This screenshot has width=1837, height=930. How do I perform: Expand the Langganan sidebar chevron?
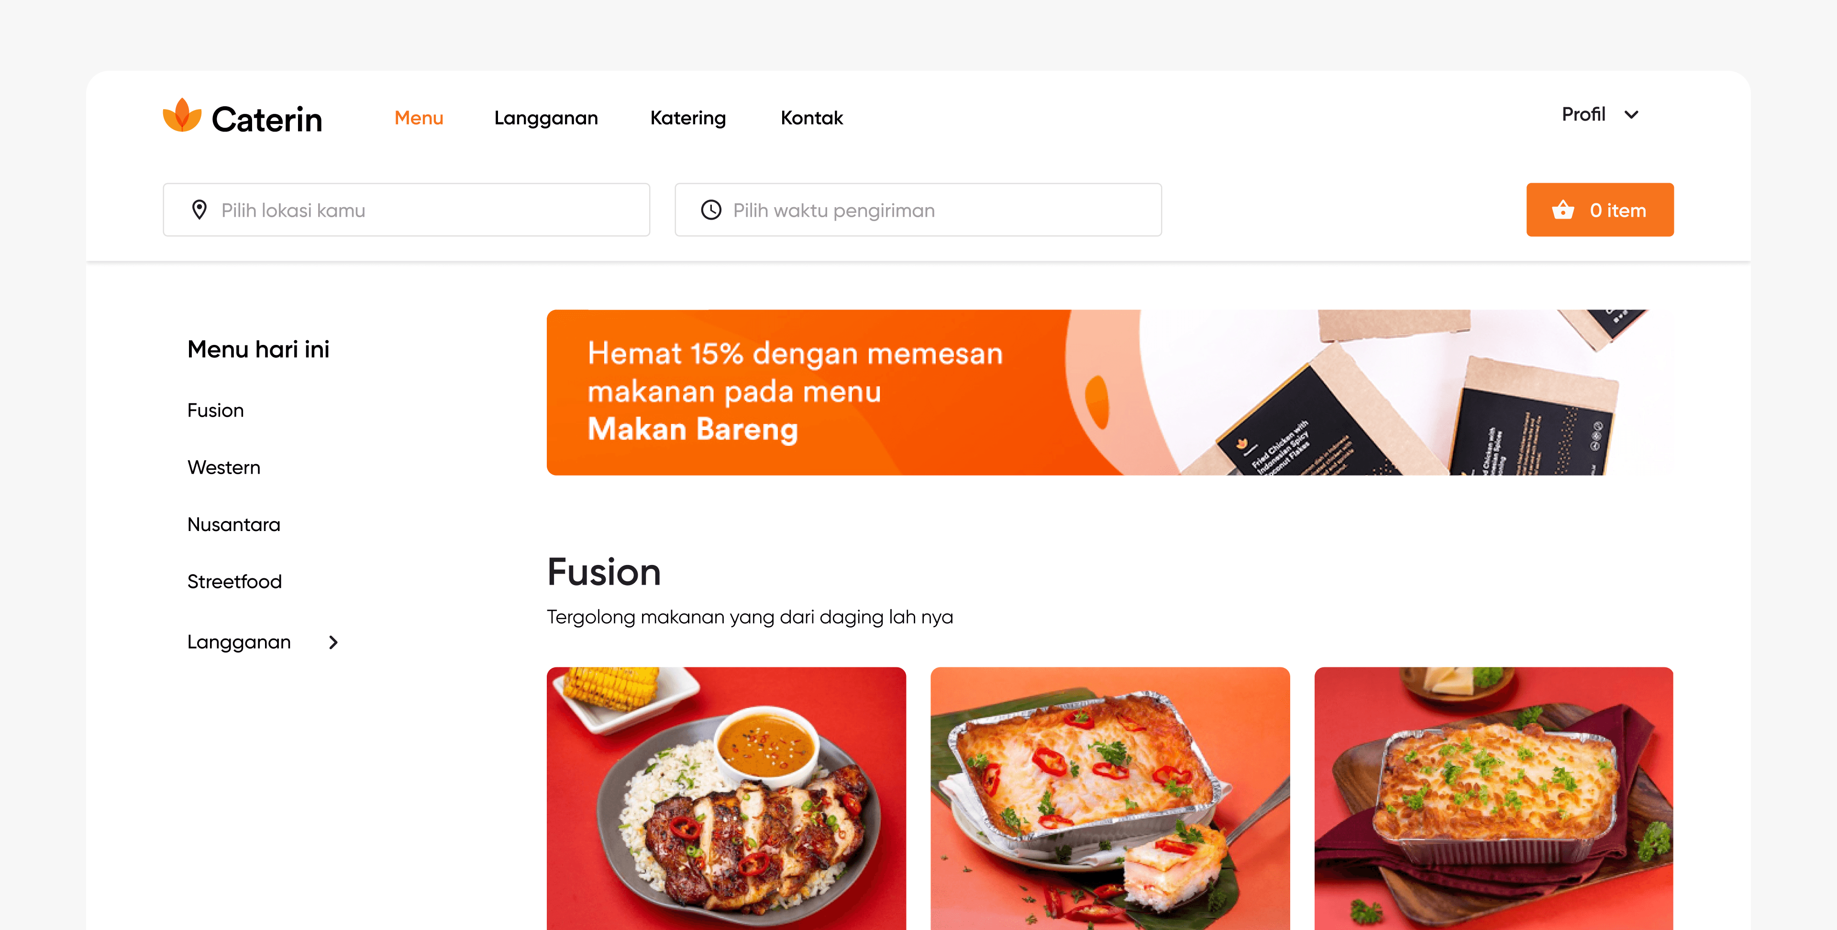333,642
